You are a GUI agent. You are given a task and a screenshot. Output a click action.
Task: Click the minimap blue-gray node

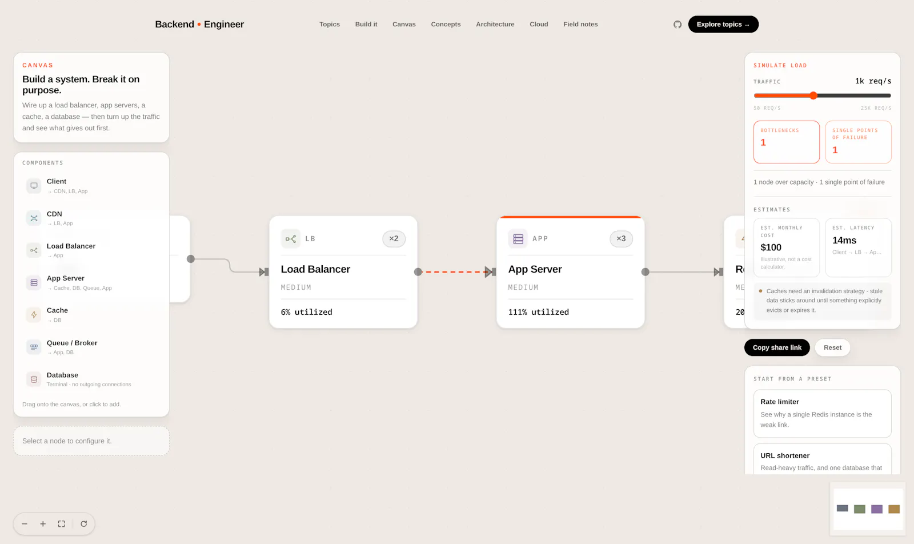tap(843, 508)
